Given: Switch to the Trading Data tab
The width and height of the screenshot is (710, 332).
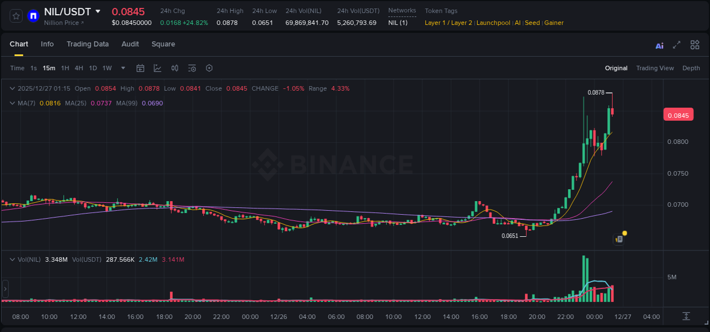Looking at the screenshot, I should [87, 44].
